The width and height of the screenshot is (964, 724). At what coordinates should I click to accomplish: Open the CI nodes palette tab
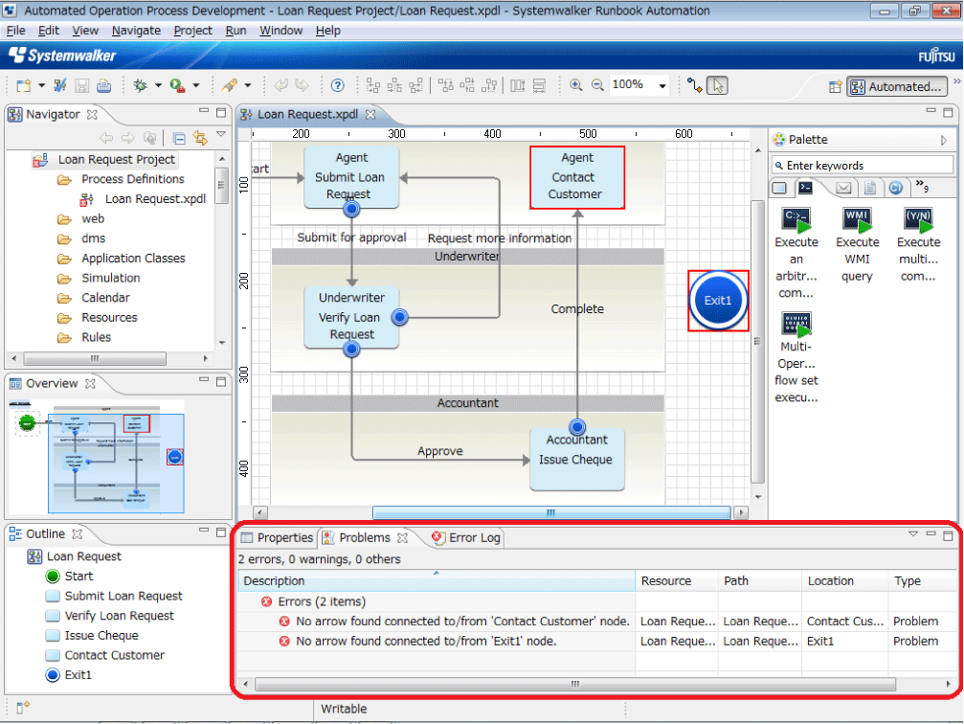(x=896, y=188)
